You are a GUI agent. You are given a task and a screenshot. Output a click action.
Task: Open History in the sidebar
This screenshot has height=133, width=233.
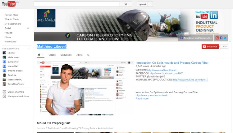[x=8, y=37]
